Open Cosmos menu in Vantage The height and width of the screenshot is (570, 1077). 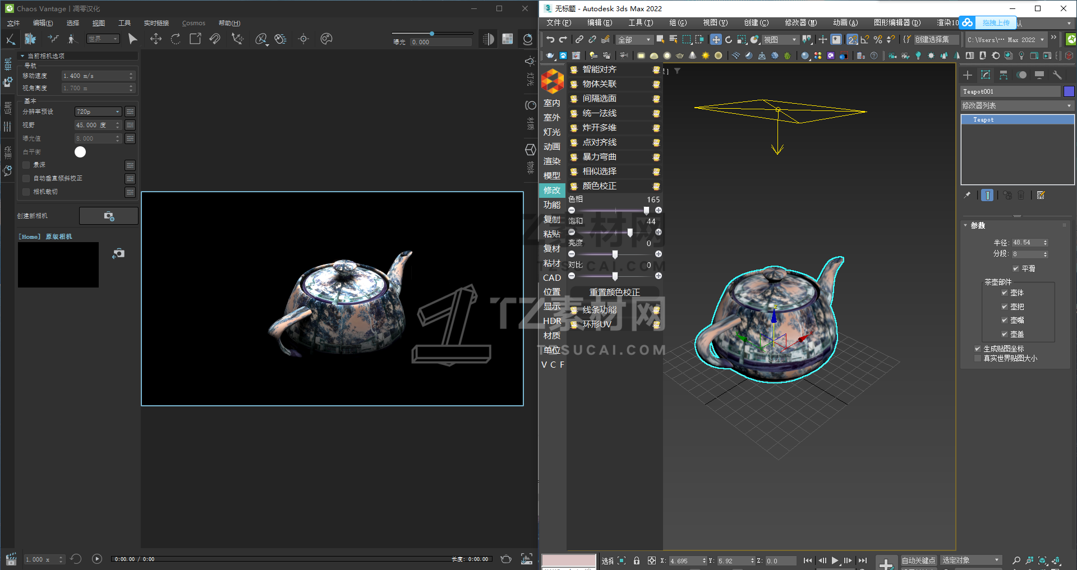(x=194, y=23)
